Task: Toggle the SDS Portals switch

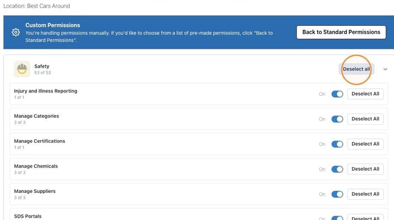Action: [337, 218]
